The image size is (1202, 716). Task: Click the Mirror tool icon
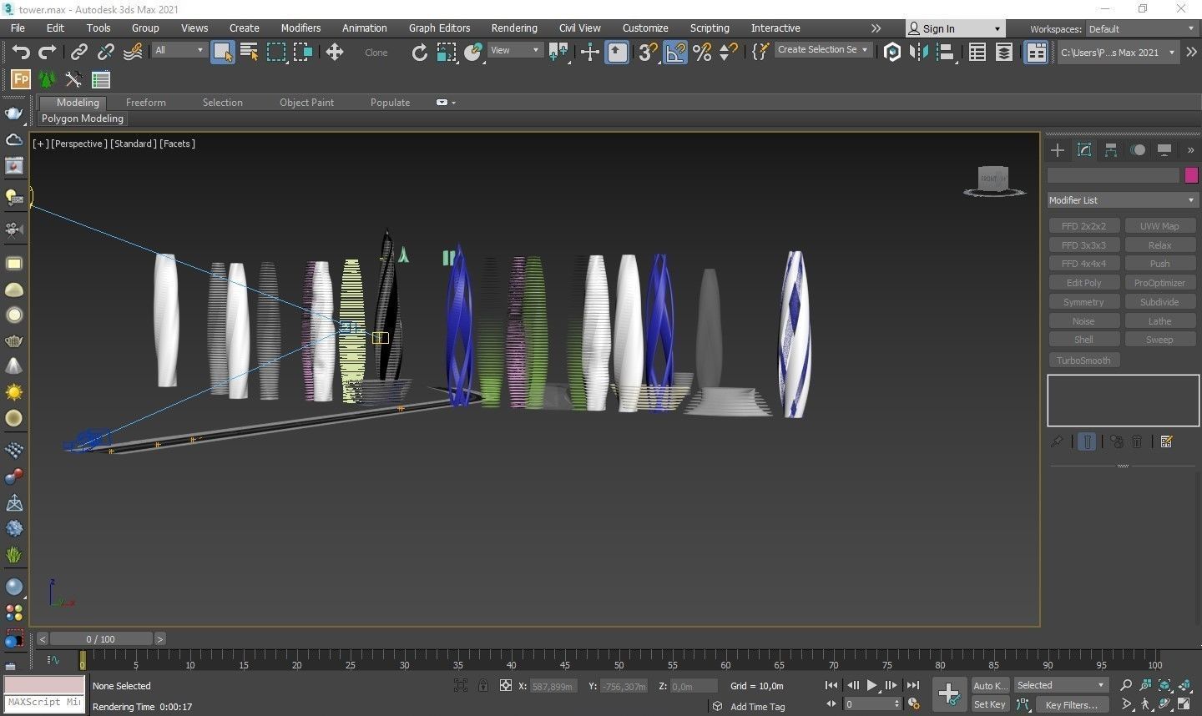click(x=918, y=53)
